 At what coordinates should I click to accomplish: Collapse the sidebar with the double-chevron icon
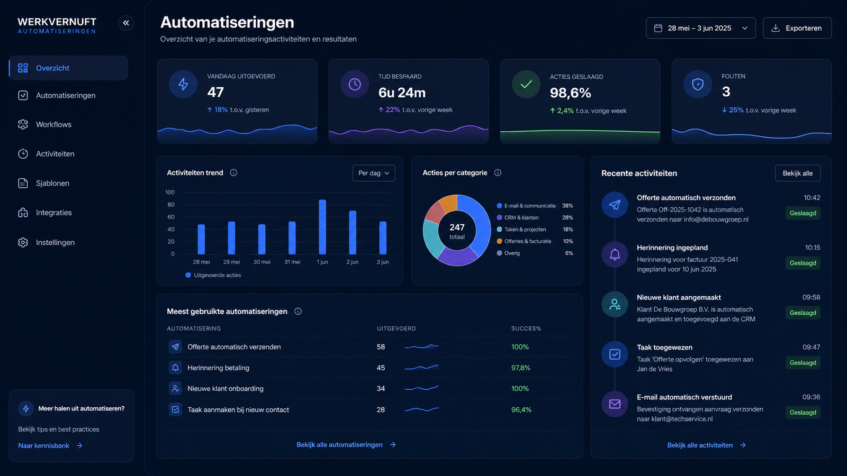coord(126,23)
